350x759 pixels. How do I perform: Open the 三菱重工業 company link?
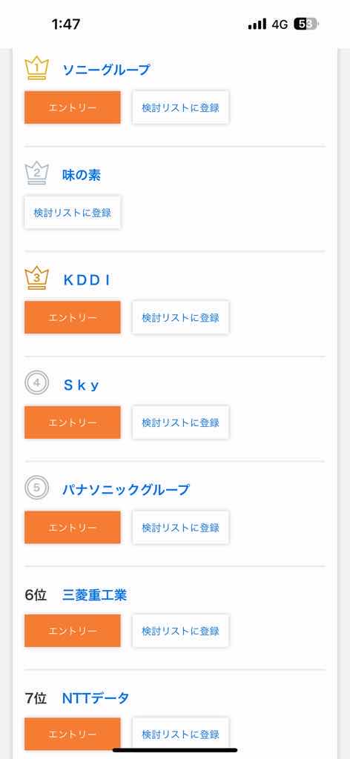pos(94,595)
